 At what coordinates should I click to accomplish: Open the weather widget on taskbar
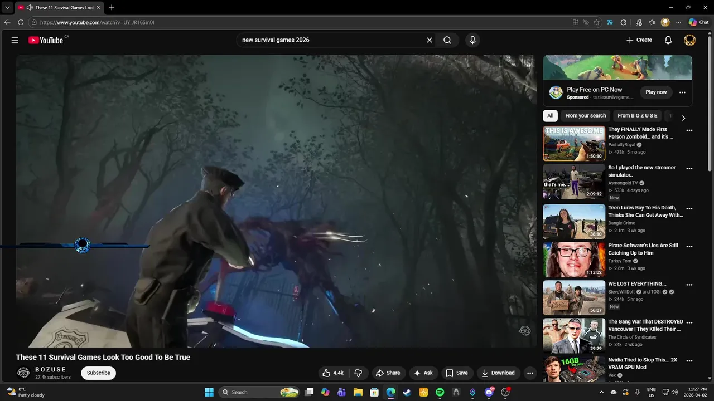(25, 392)
